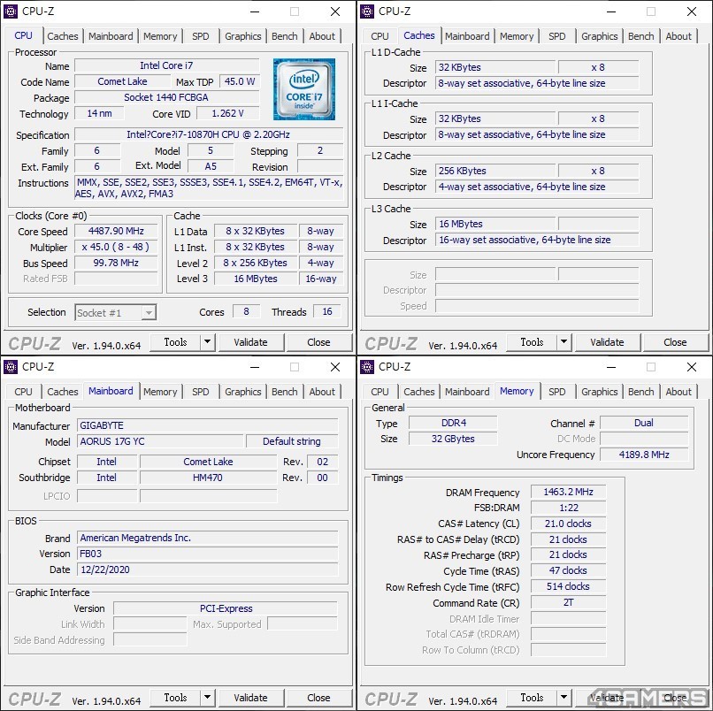Click CPU-Z app icon in Memory window title bar

[366, 366]
